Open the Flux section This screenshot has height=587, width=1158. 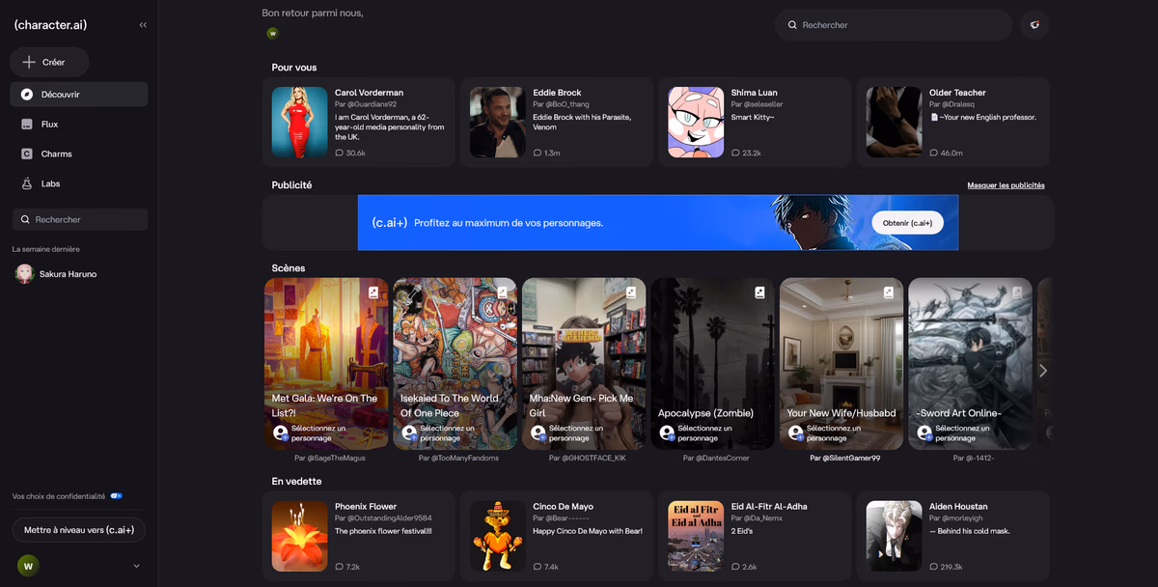79,125
